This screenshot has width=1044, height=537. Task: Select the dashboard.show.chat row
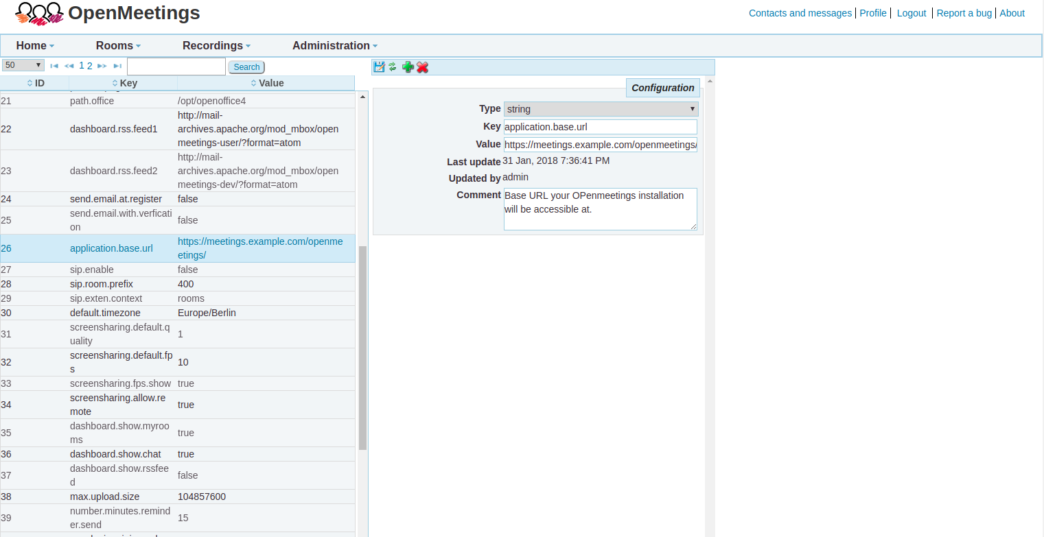coord(178,454)
